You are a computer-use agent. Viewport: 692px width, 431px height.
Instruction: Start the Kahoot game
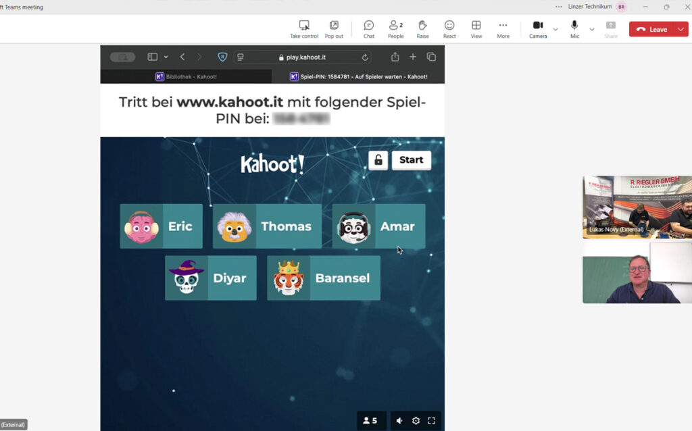click(412, 159)
